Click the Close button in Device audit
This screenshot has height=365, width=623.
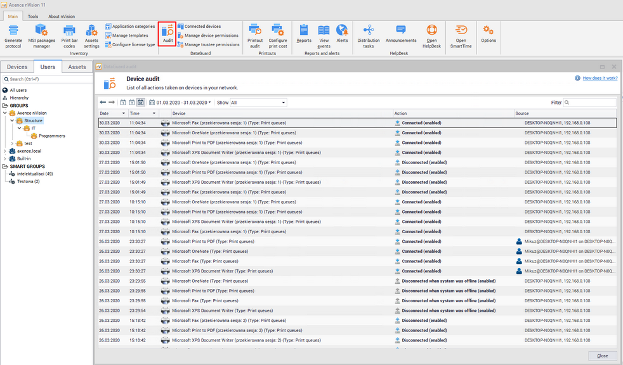[602, 355]
